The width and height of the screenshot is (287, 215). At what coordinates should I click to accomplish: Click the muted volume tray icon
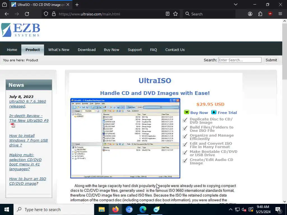point(244,209)
